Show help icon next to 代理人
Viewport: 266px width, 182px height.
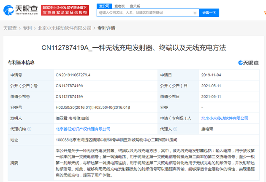[x=175, y=129]
